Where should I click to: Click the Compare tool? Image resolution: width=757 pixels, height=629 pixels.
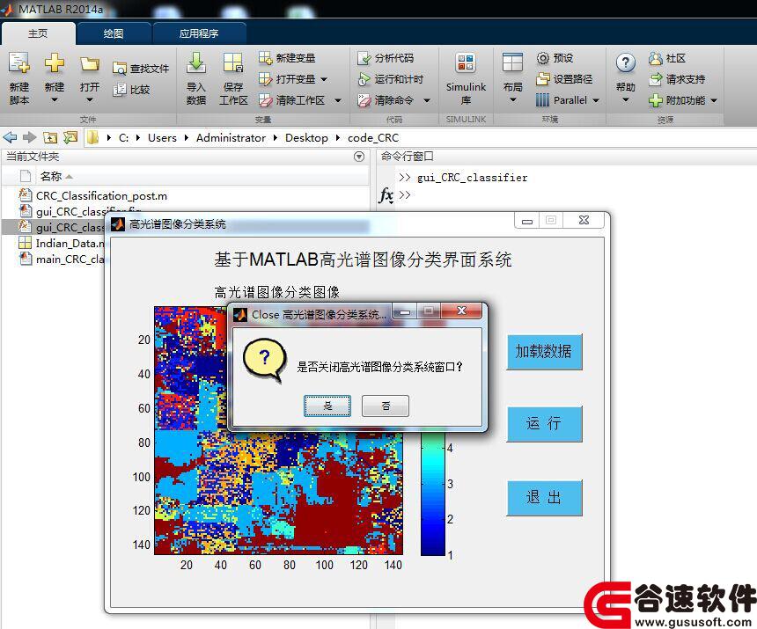131,90
